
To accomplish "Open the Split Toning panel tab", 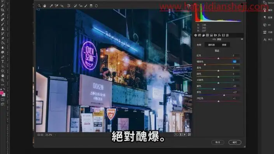I will (211, 35).
